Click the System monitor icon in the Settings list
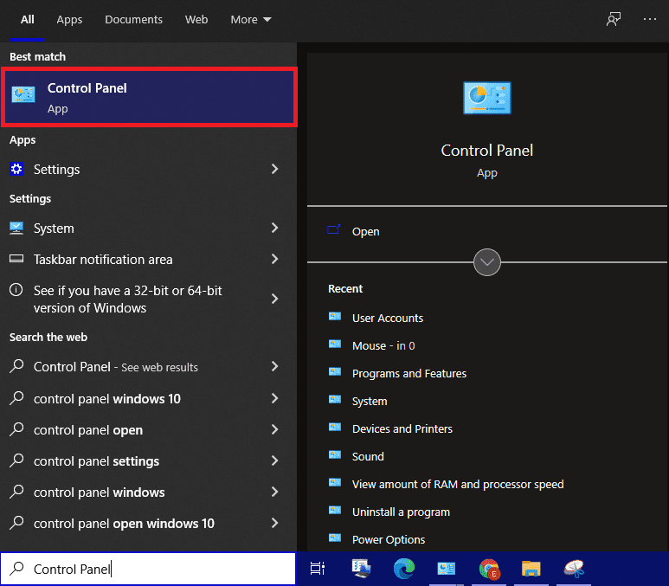The image size is (669, 586). 16,228
